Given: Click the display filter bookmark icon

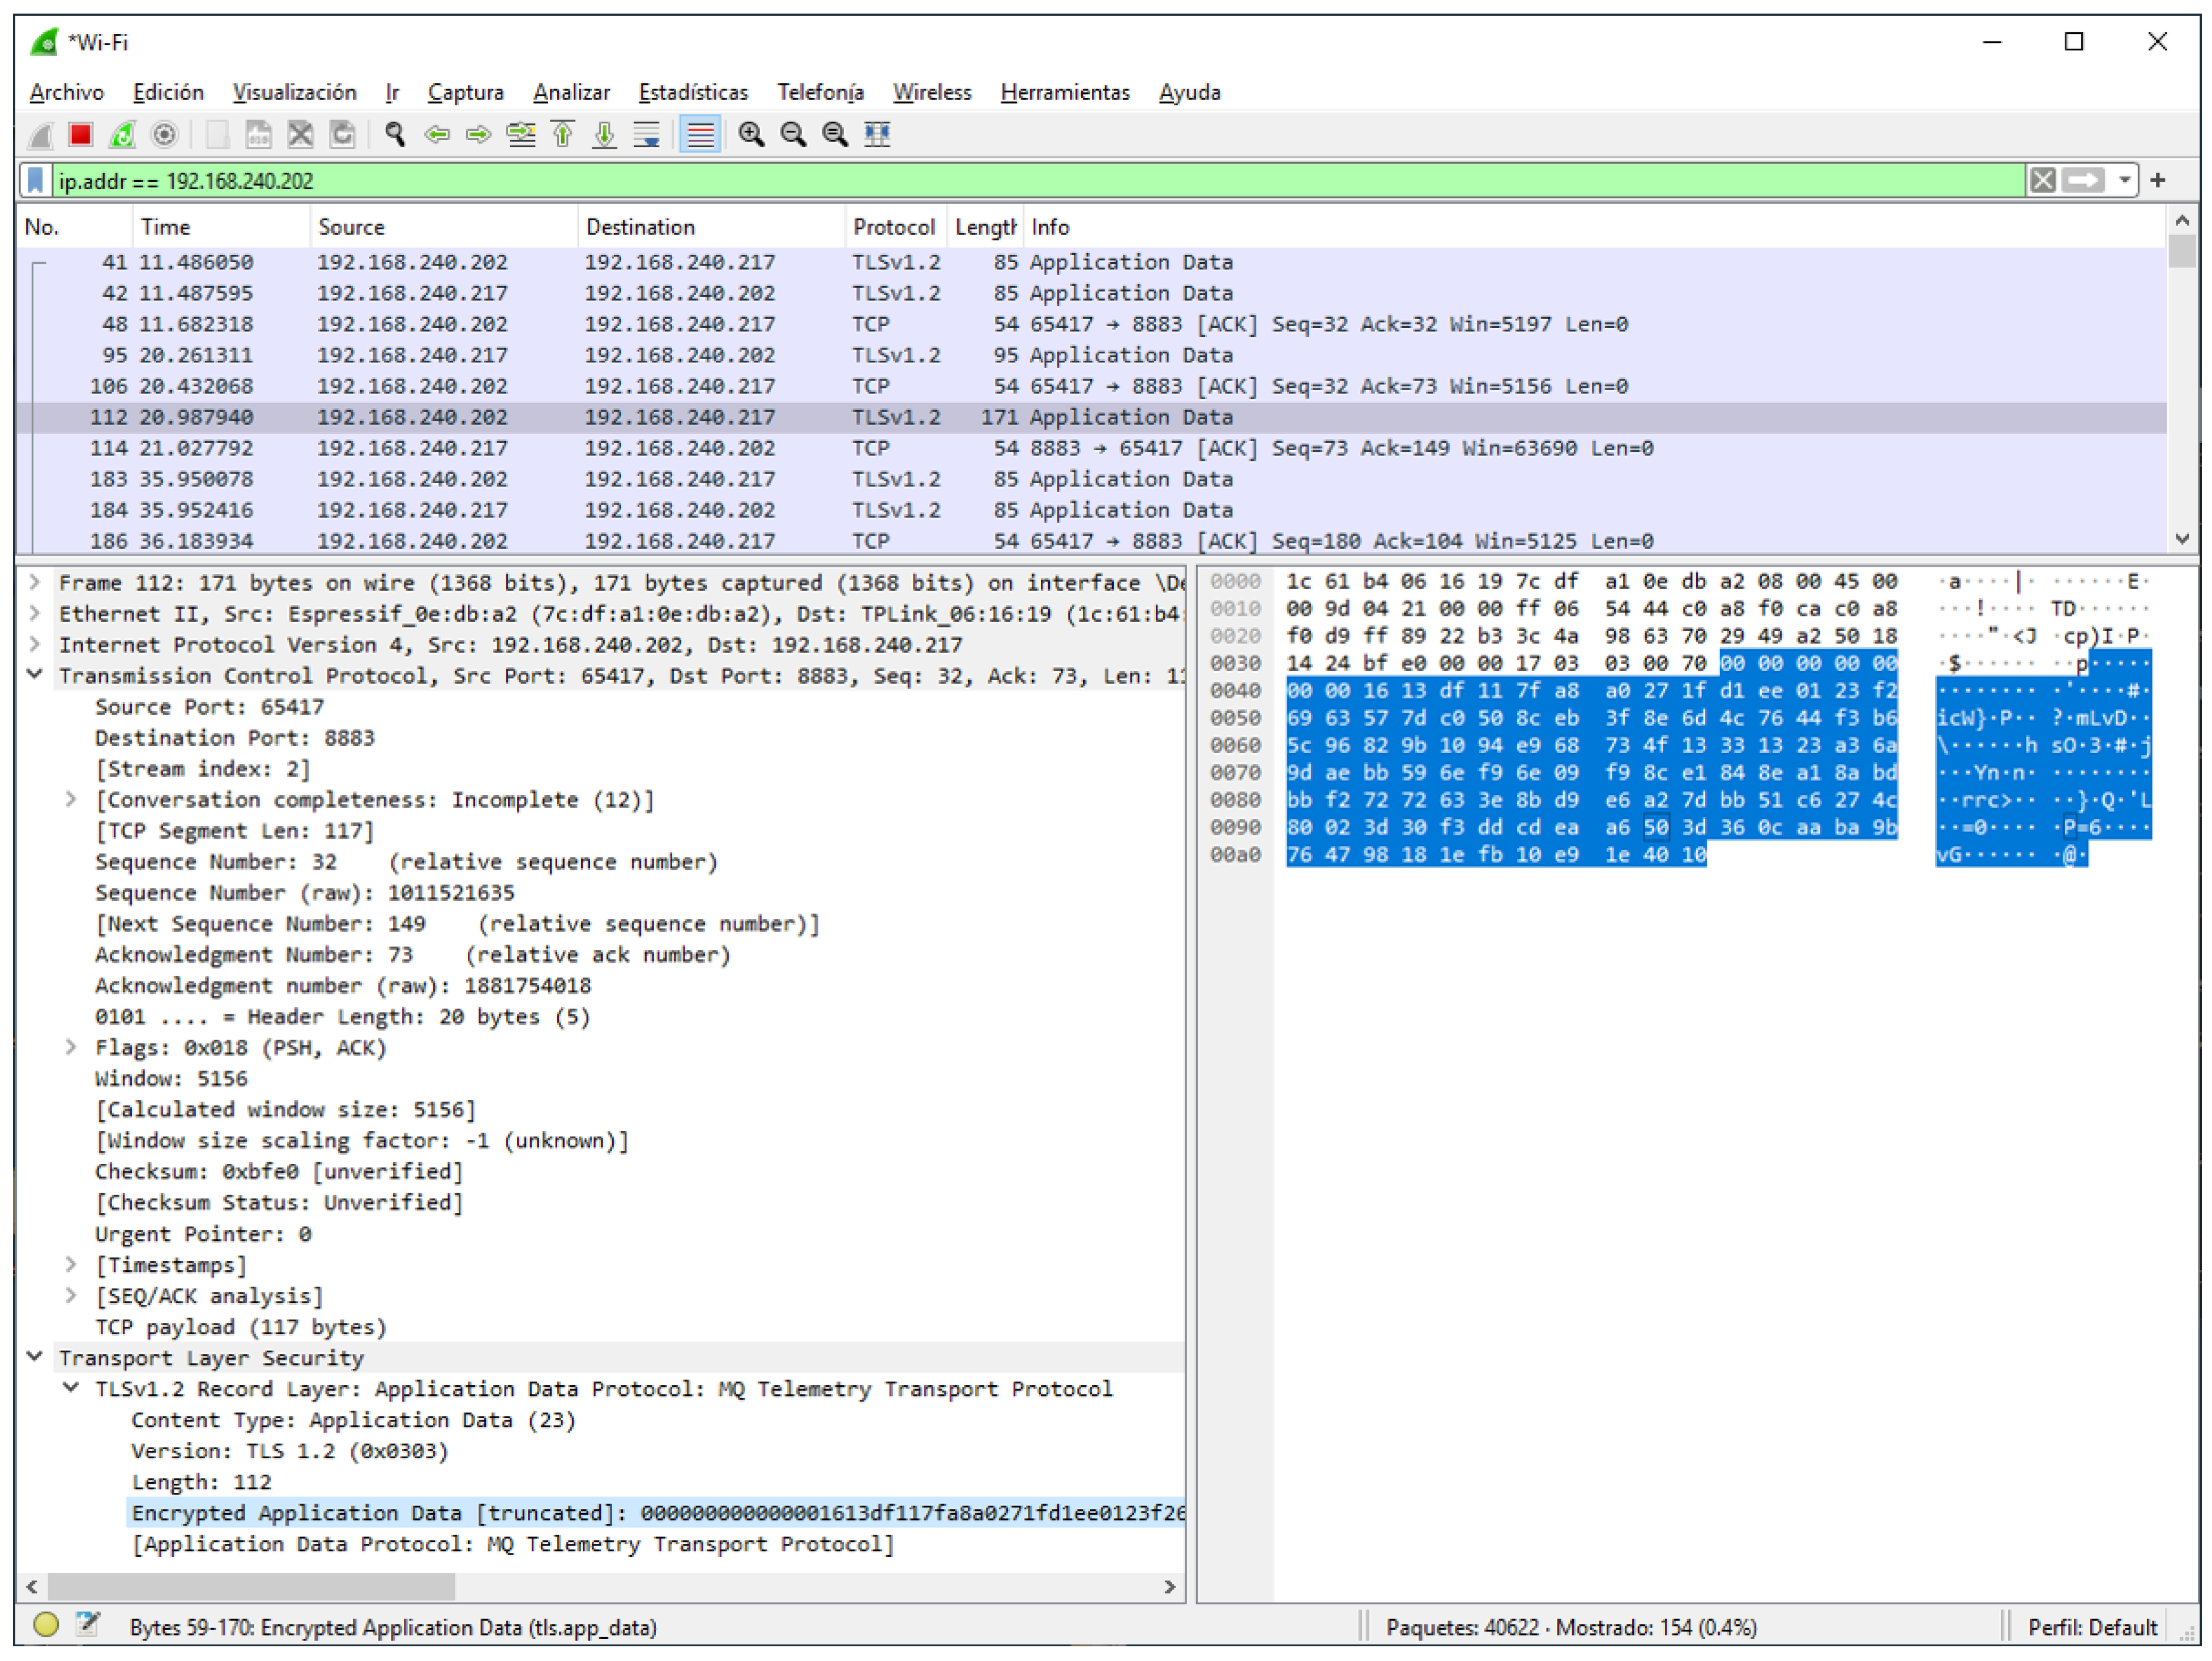Looking at the screenshot, I should 36,181.
